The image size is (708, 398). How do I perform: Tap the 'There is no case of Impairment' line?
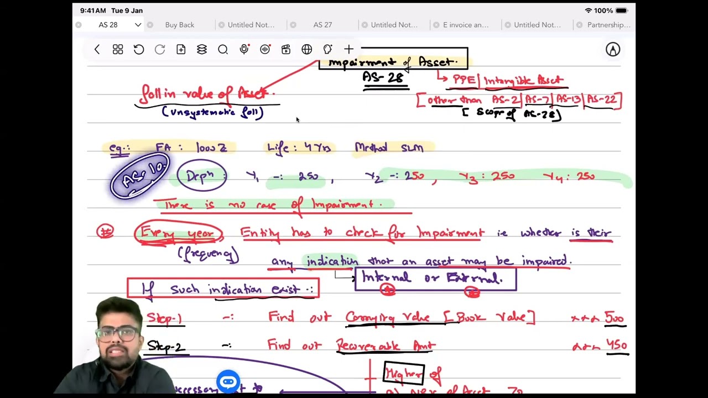click(x=274, y=205)
